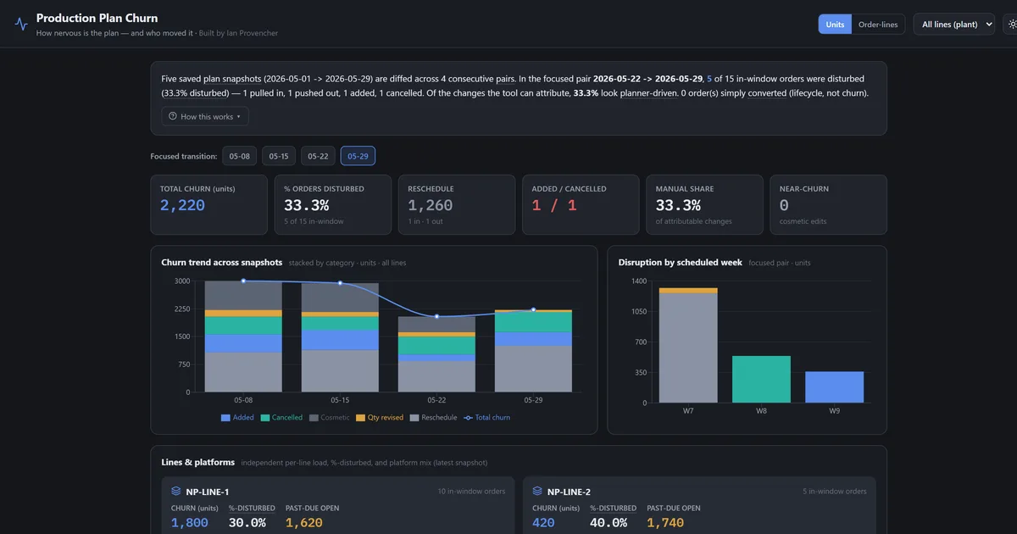Click the highlighted '5' orders count in summary
Image resolution: width=1017 pixels, height=534 pixels.
click(709, 78)
